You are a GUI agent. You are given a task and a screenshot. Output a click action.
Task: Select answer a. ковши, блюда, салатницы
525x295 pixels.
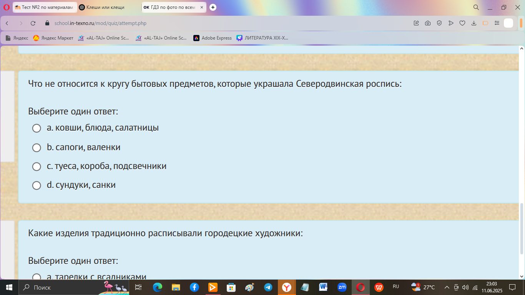37,128
